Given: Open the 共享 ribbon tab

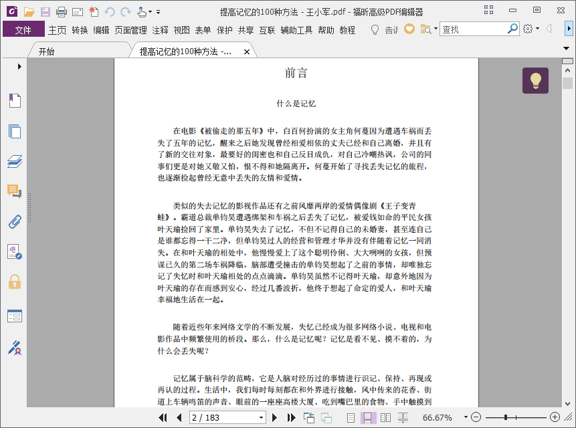Looking at the screenshot, I should [246, 30].
